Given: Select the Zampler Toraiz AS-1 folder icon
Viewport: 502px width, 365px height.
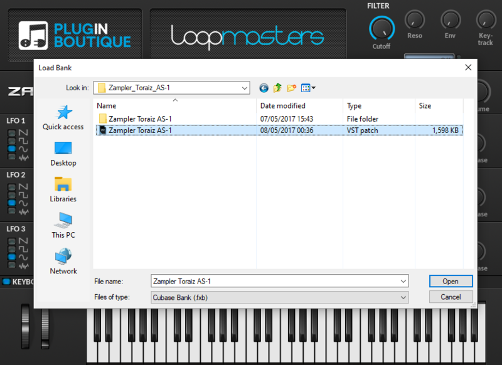Looking at the screenshot, I should point(103,119).
